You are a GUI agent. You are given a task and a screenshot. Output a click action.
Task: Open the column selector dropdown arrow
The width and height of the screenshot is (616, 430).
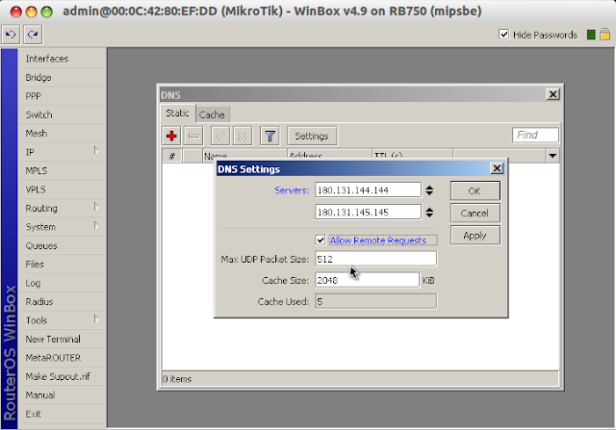[x=552, y=156]
